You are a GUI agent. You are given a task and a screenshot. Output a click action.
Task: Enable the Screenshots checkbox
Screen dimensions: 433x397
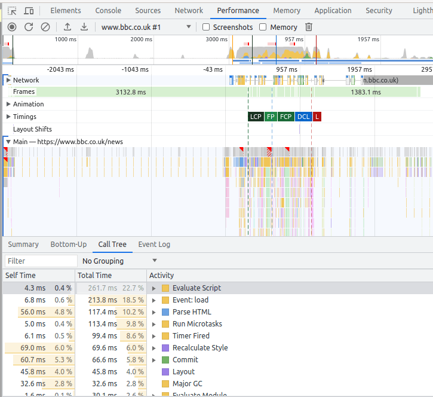click(206, 27)
